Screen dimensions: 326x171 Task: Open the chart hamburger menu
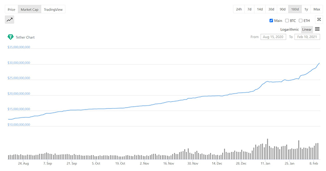coord(317,29)
